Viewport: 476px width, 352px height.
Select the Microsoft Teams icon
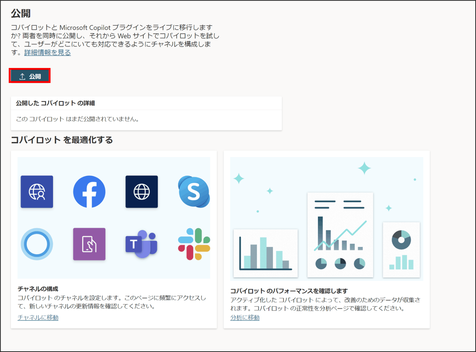[x=141, y=244]
